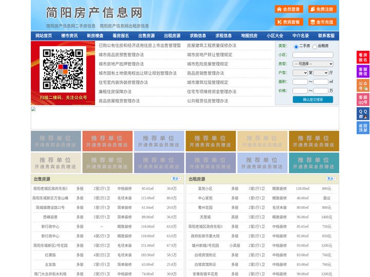Open the 房屋建筑工程质量保修办法 article link
Viewport: 370px width, 277px height.
pos(212,46)
